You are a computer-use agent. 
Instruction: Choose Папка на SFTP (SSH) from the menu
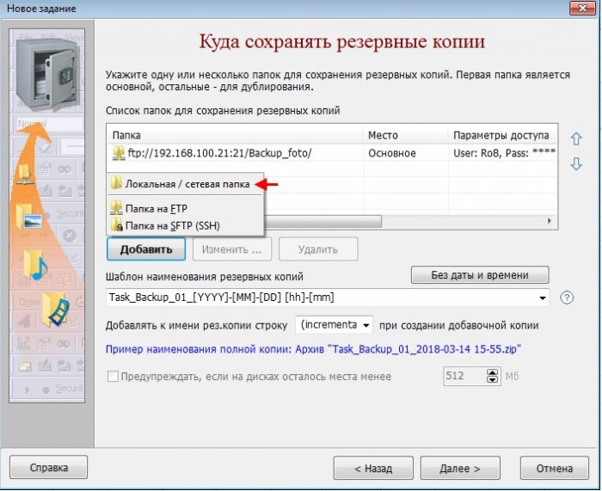[x=185, y=225]
